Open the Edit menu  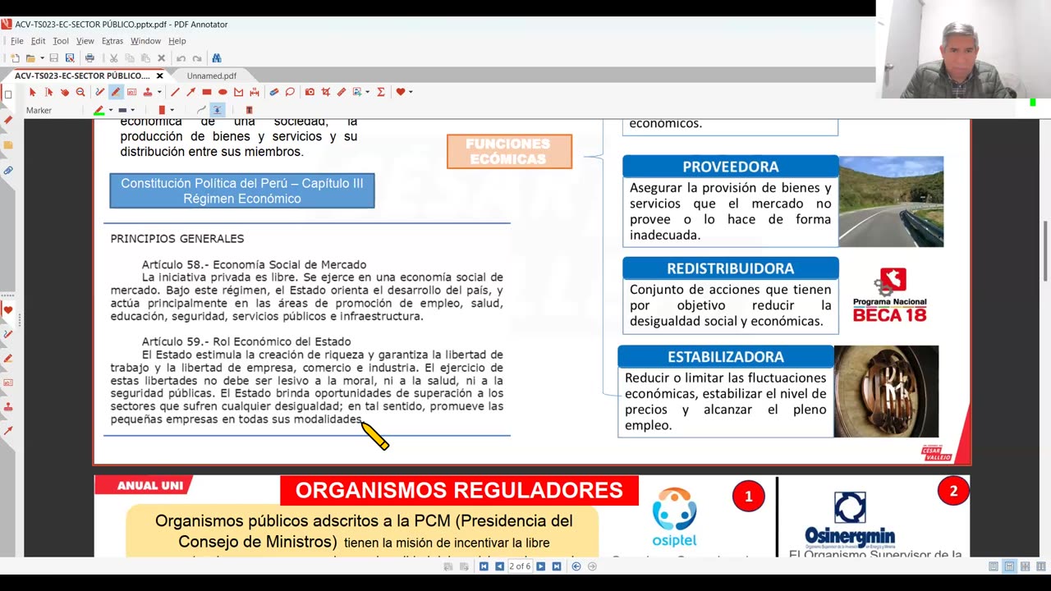pos(38,41)
